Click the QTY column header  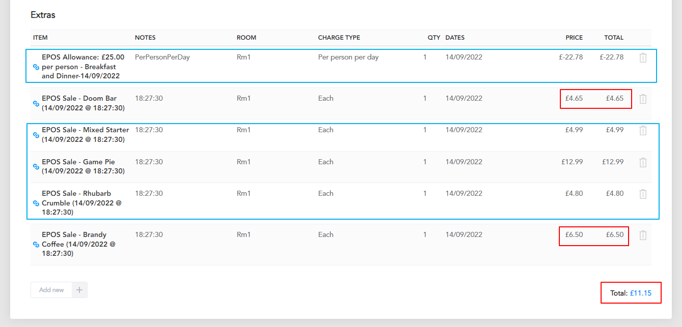tap(434, 38)
